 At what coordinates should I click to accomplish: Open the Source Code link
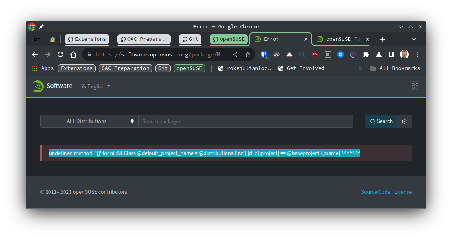(375, 192)
